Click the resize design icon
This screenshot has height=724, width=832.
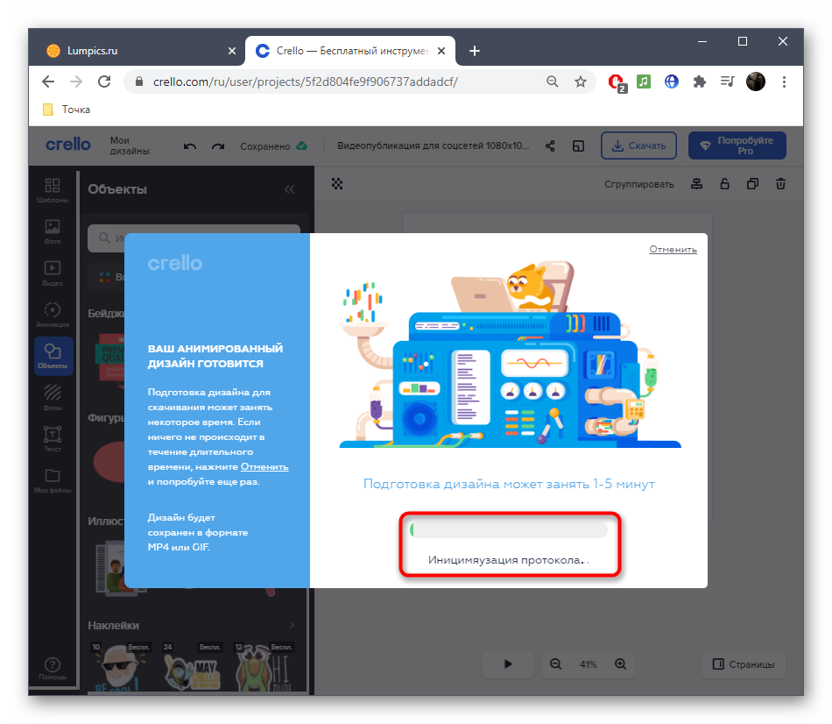point(578,146)
